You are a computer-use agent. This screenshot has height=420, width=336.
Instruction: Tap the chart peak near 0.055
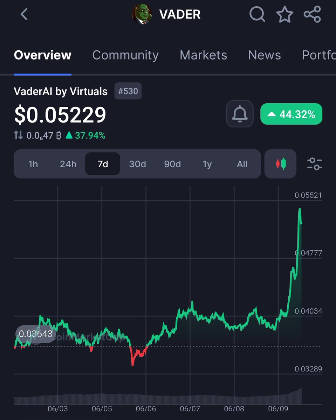click(x=300, y=209)
